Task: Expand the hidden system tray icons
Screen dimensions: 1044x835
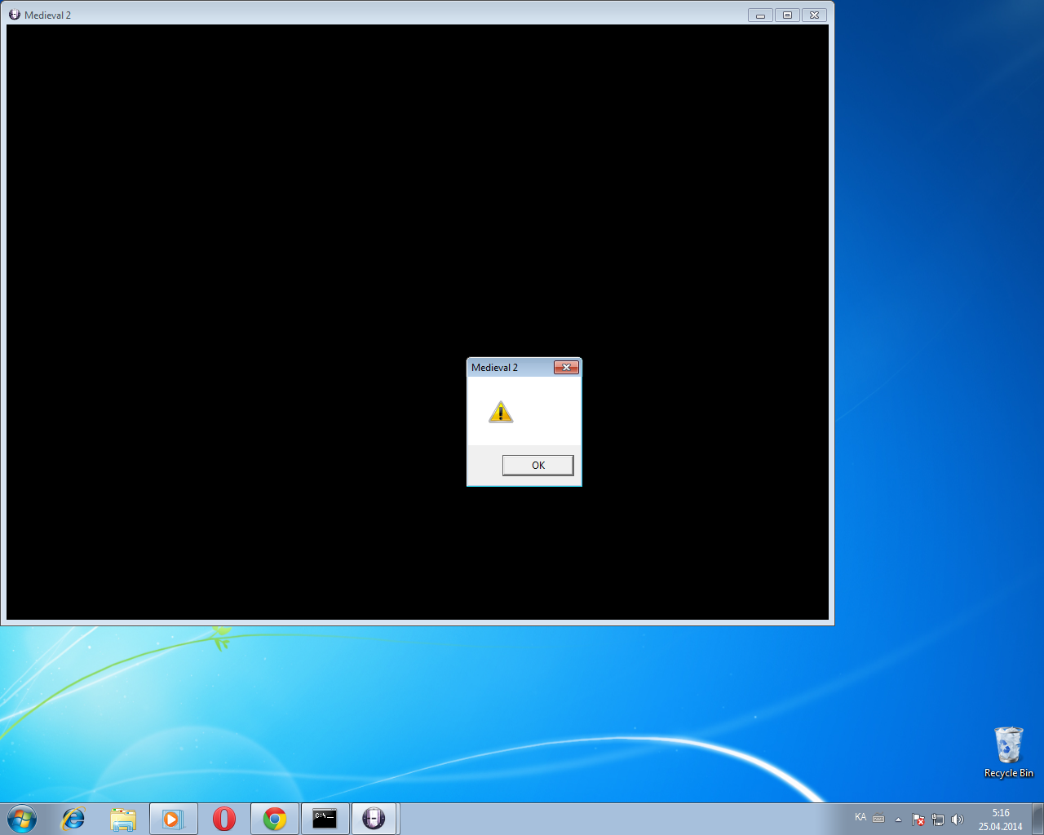Action: (898, 820)
